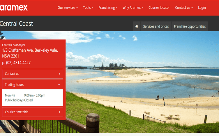Open Franchise opportunities tab
The image size is (219, 136).
click(190, 26)
